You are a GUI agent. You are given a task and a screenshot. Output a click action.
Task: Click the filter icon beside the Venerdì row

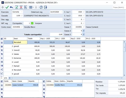pyautogui.click(x=2, y=50)
